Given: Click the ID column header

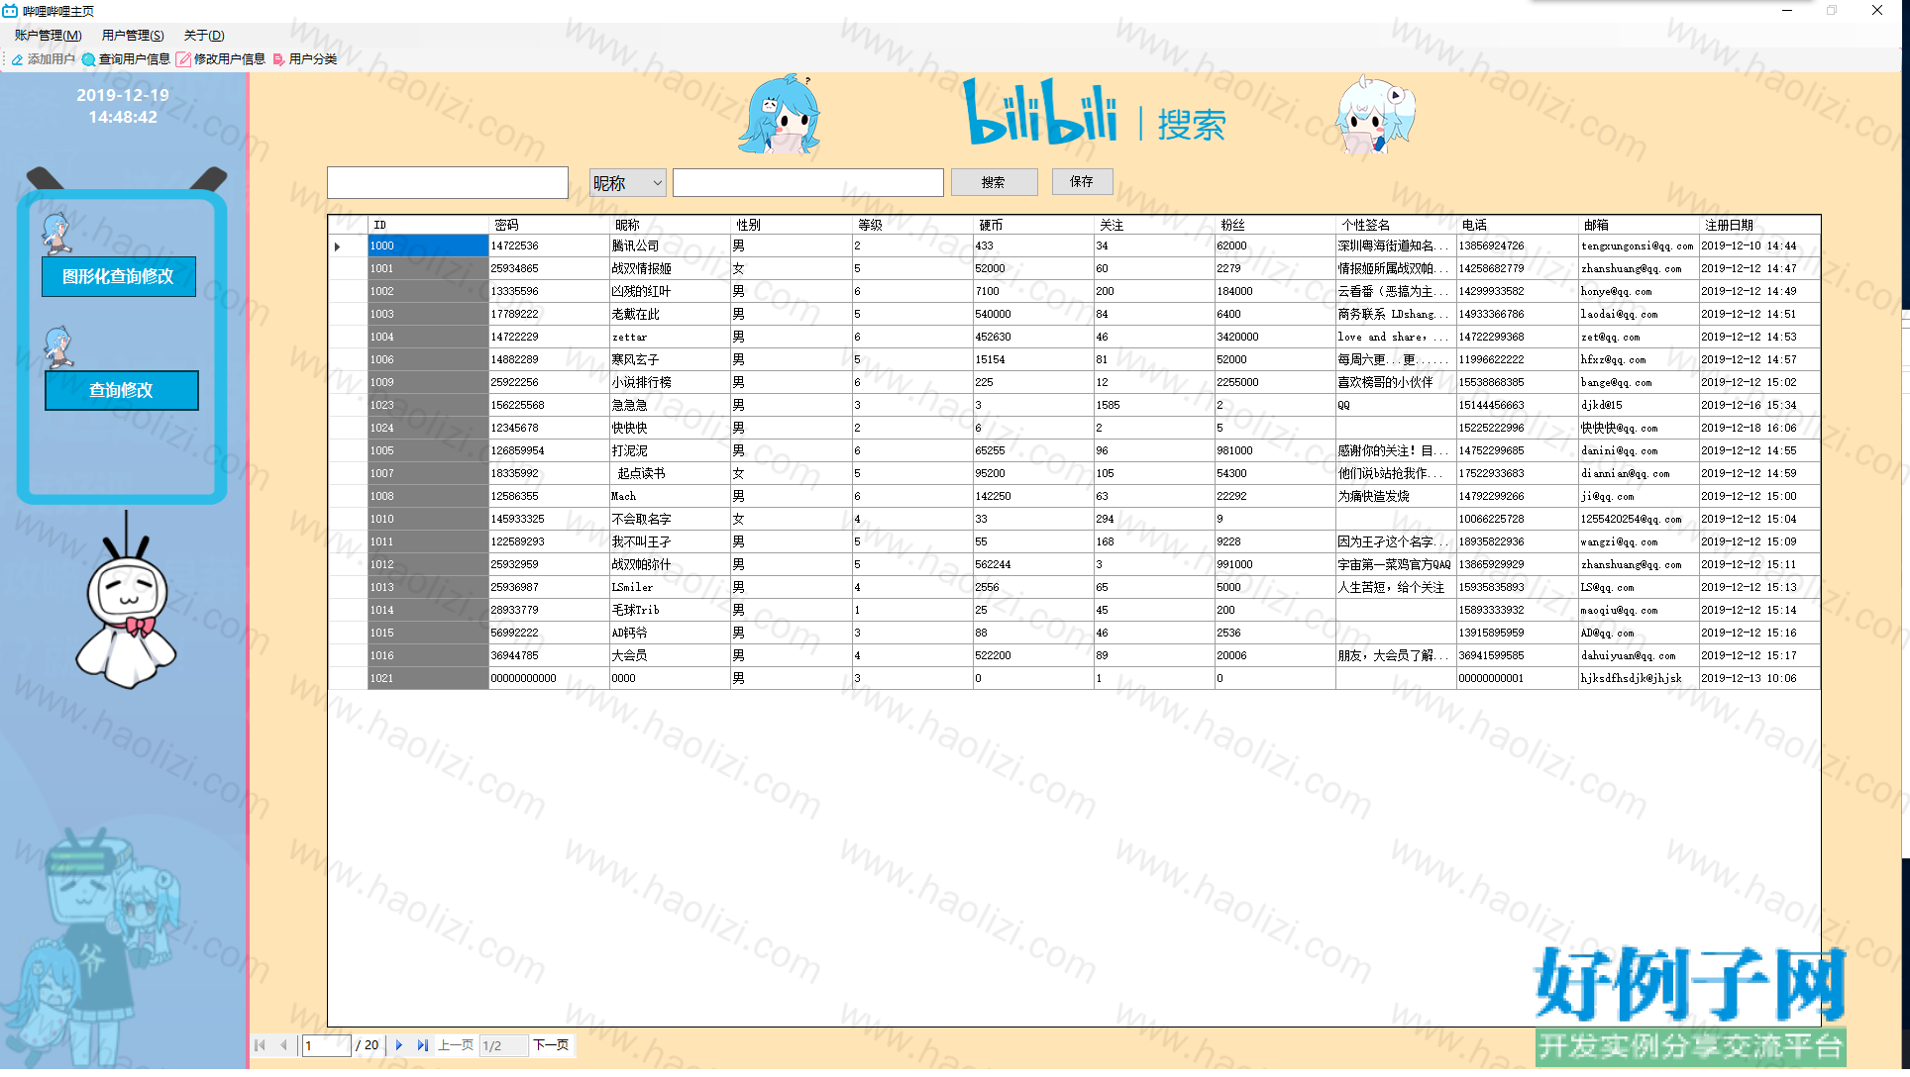Looking at the screenshot, I should point(428,226).
